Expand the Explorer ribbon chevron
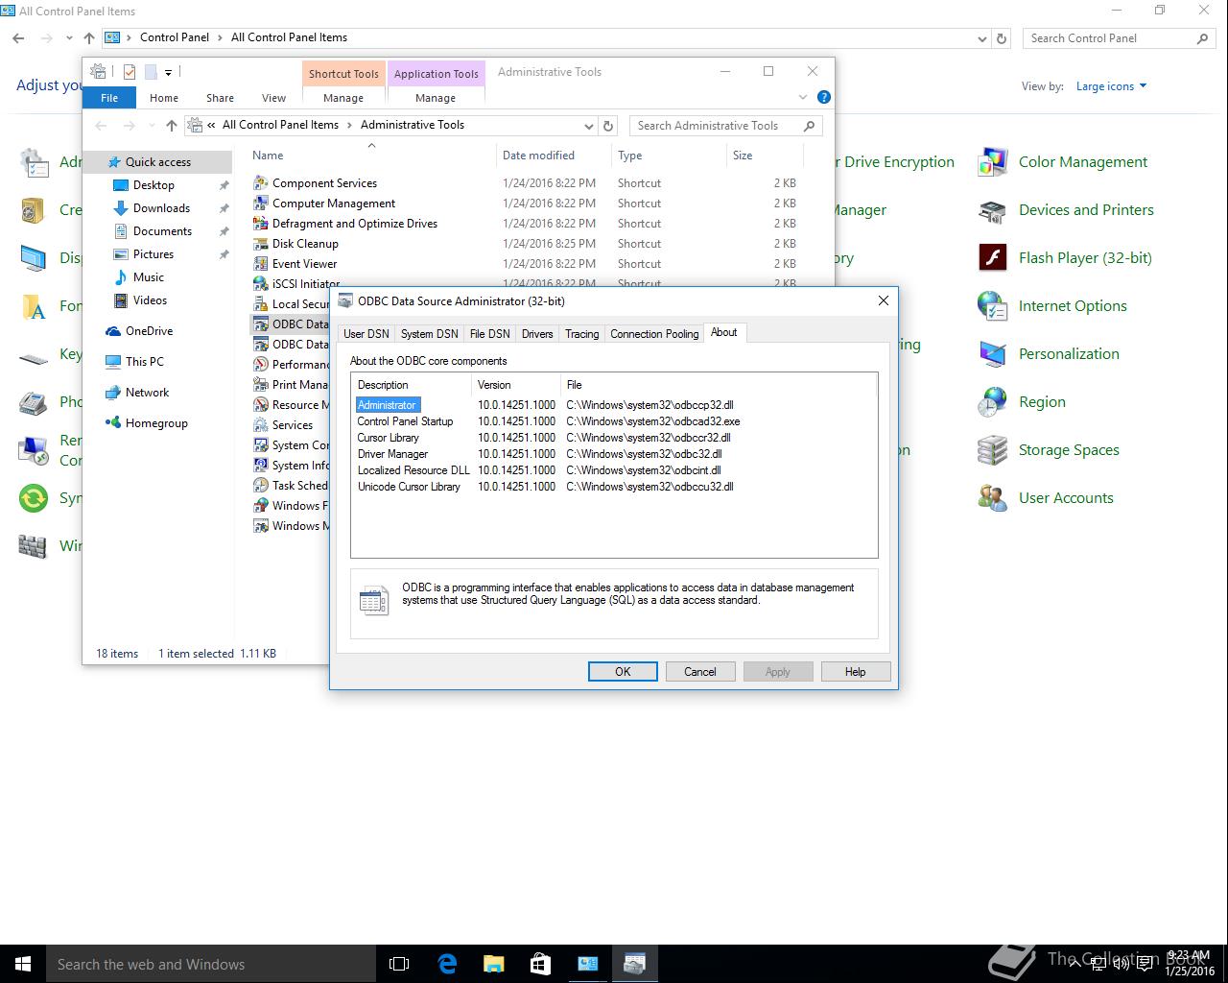Viewport: 1228px width, 983px height. [803, 97]
